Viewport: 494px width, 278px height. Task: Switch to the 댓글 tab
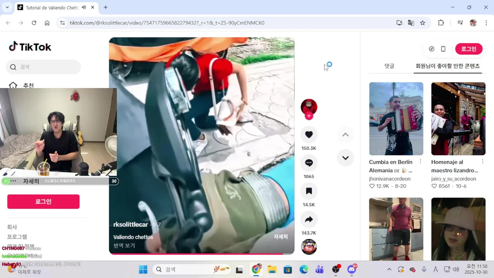pos(389,66)
